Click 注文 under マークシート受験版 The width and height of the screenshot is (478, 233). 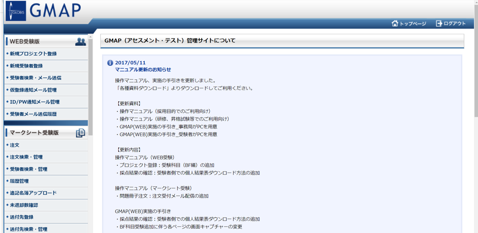click(15, 145)
